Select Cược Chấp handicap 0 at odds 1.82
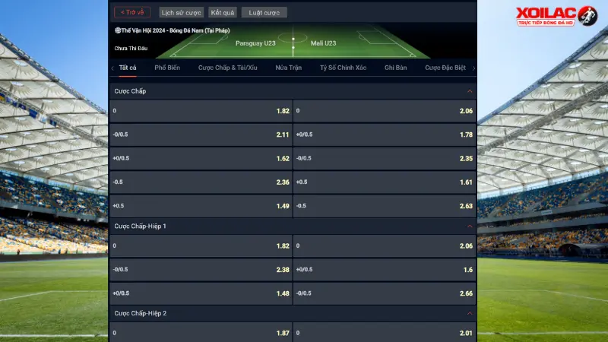This screenshot has width=608, height=342. click(201, 111)
